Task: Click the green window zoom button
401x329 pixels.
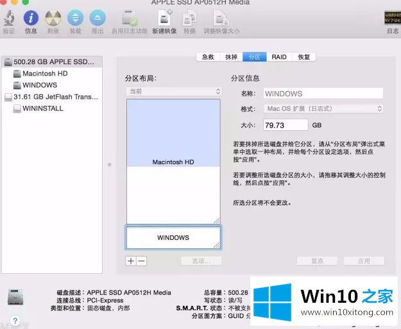Action: point(26,2)
